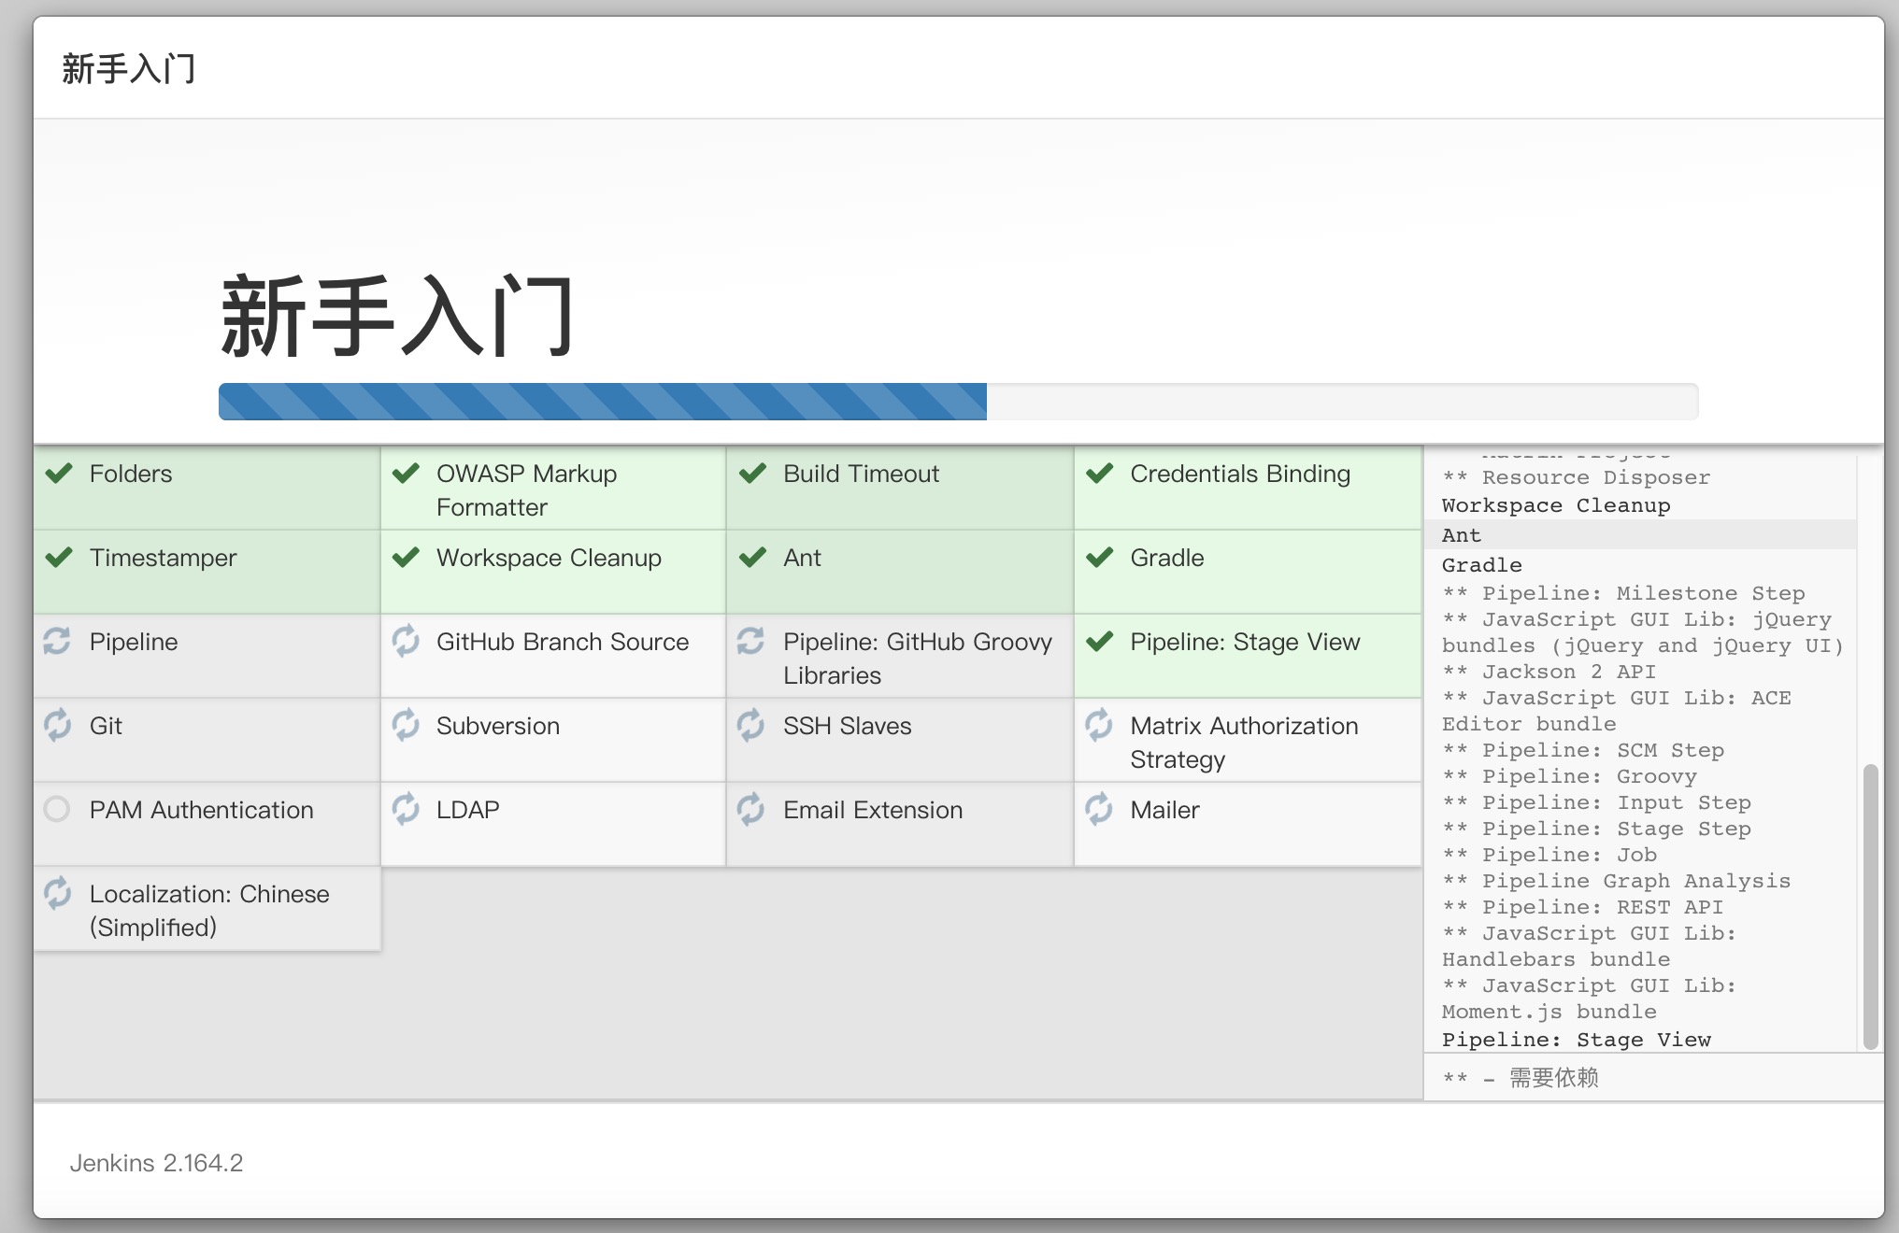This screenshot has height=1233, width=1899.
Task: Click the green checkmark next to Folders
Action: (59, 474)
